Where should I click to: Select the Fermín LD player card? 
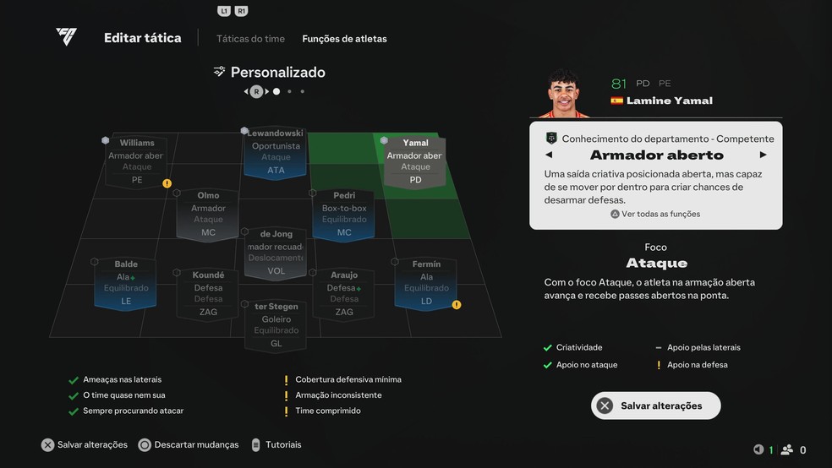pos(426,283)
